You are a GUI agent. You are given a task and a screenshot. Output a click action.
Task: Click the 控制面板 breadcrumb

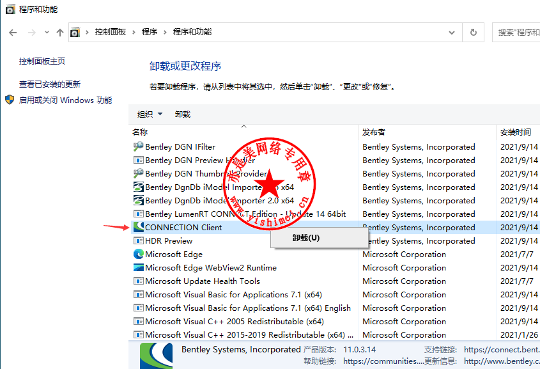click(x=111, y=32)
